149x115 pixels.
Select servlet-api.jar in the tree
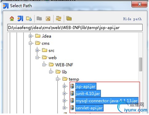tap(89, 108)
